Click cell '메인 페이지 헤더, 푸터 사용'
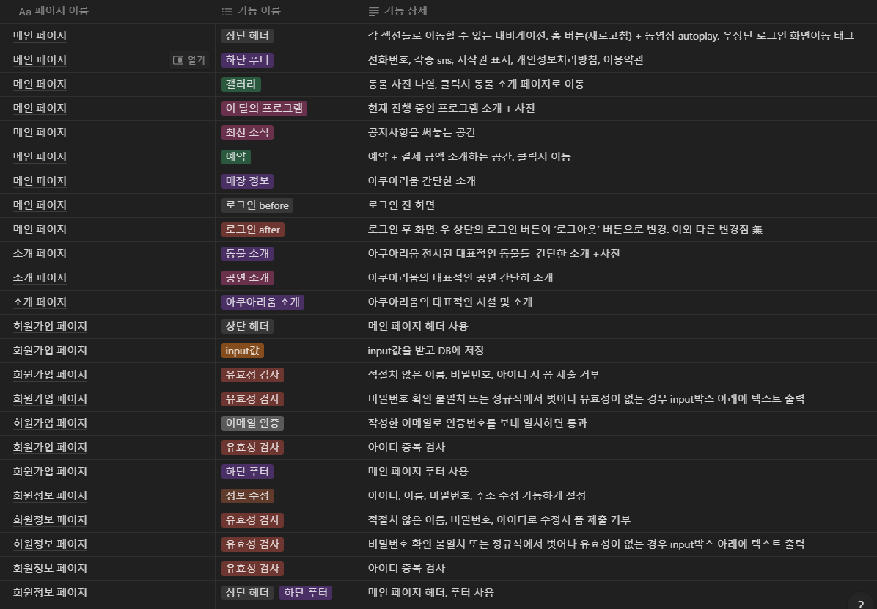Viewport: 877px width, 609px height. tap(430, 593)
